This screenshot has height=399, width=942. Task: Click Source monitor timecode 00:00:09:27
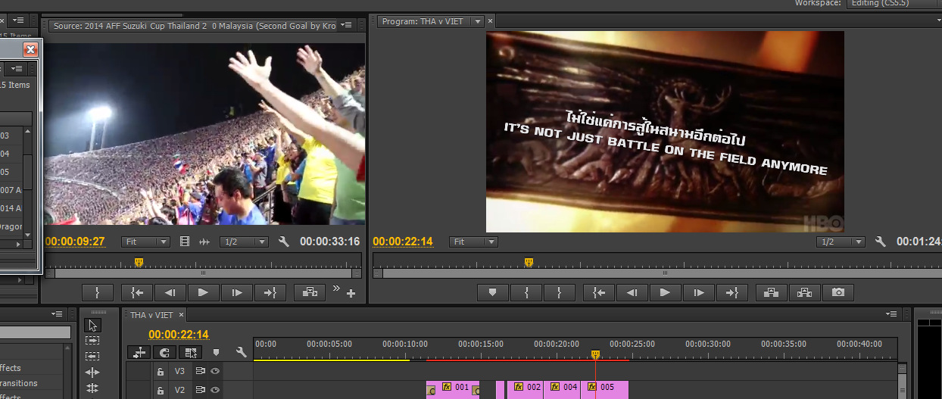74,242
